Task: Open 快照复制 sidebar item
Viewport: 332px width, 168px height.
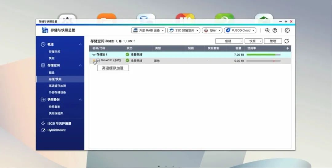Action: point(54,107)
